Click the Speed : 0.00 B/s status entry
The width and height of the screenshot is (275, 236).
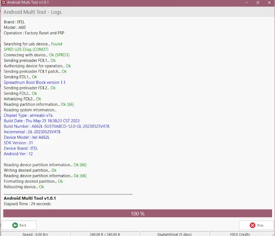click(35, 234)
